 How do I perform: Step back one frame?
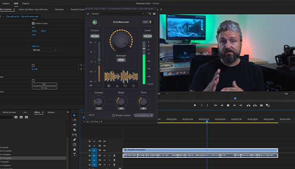point(222,105)
